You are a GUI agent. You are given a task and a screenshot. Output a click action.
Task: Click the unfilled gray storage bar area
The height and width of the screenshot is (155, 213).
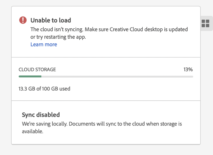point(117,76)
